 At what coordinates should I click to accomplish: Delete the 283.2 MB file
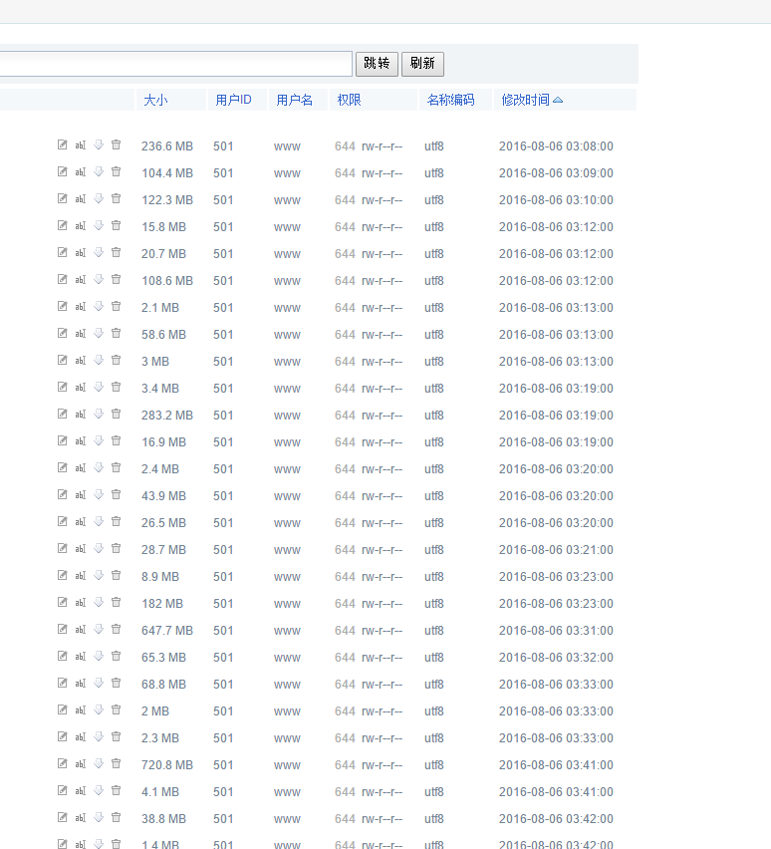tap(116, 415)
